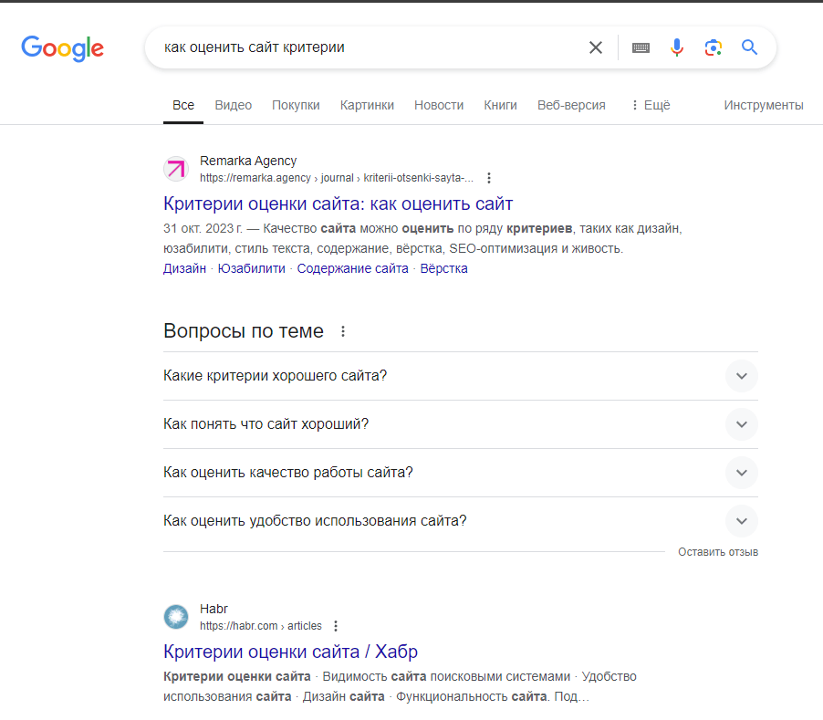Click the magnifying glass search icon
The image size is (823, 720).
click(750, 47)
